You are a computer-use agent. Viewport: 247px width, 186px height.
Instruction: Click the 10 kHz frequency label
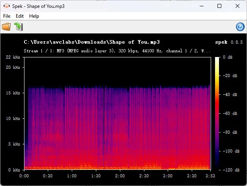pos(13,118)
